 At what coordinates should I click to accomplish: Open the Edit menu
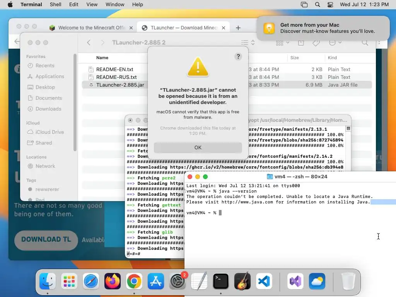[74, 5]
